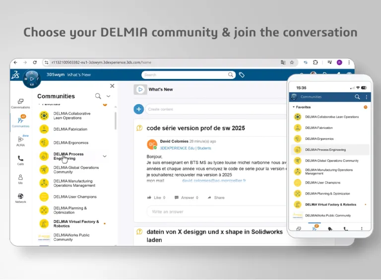This screenshot has width=381, height=280.
Task: Click the Conversations tab in phone bottom bar
Action: 299,228
